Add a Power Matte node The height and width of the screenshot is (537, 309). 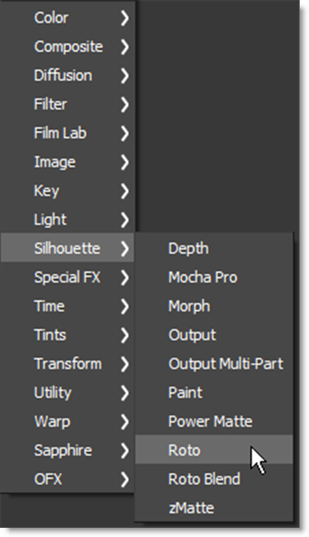[x=210, y=422]
